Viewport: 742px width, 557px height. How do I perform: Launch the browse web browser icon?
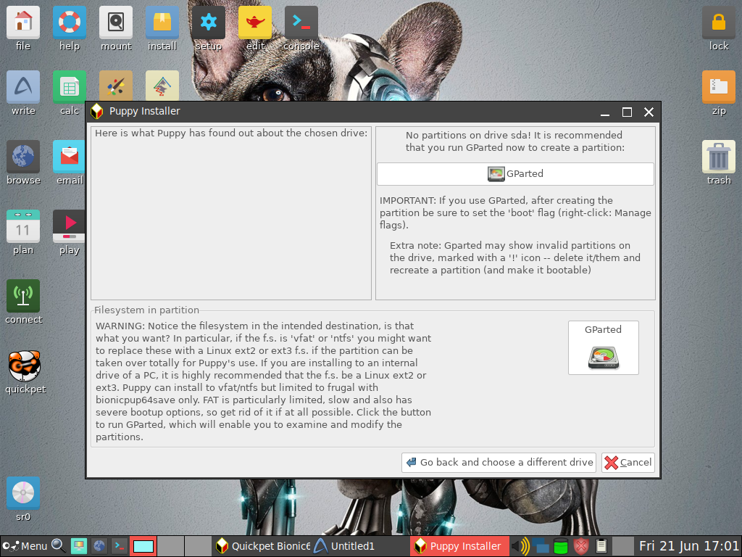tap(22, 157)
